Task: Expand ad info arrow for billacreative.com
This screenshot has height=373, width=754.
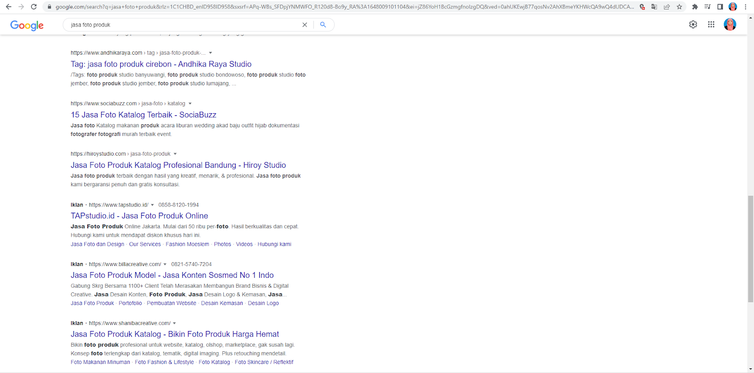Action: [x=165, y=265]
